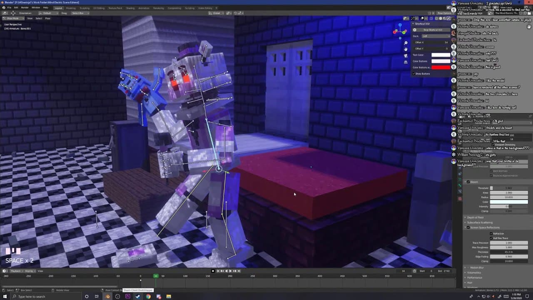This screenshot has height=300, width=533.
Task: Open Premiere Pro from the taskbar
Action: tap(128, 297)
